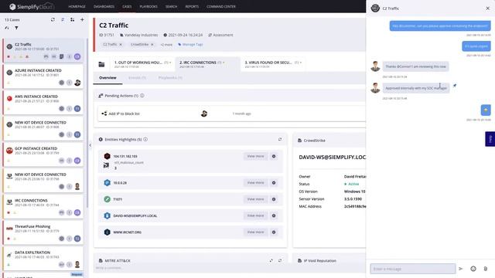
Task: Open the HOMEPAGE menu
Action: (77, 7)
